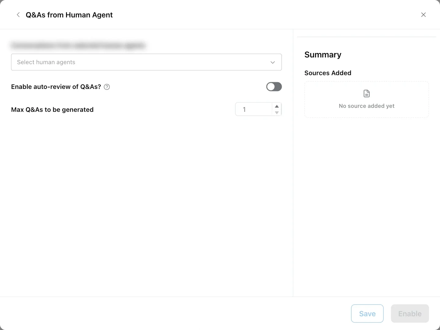Click the Save button

click(367, 313)
